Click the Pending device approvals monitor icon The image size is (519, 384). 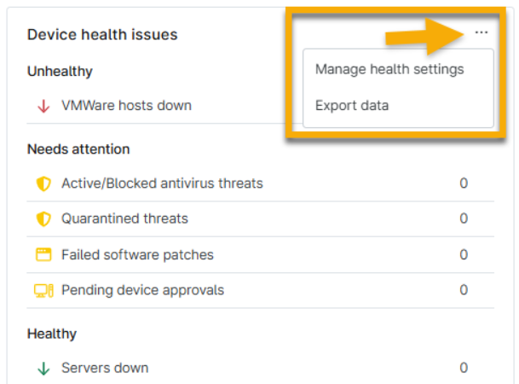pyautogui.click(x=43, y=290)
